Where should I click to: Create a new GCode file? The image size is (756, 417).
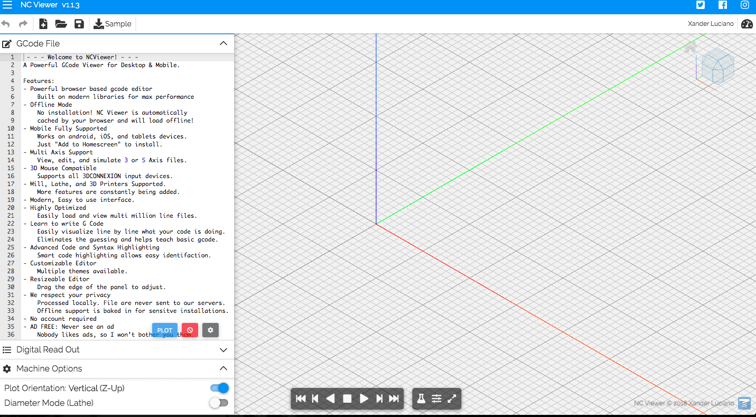click(x=43, y=24)
